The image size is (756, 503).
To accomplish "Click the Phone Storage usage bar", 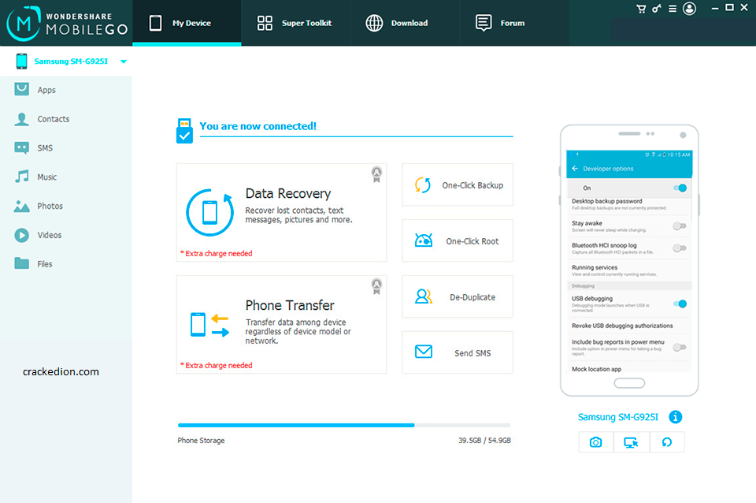I will pyautogui.click(x=344, y=425).
